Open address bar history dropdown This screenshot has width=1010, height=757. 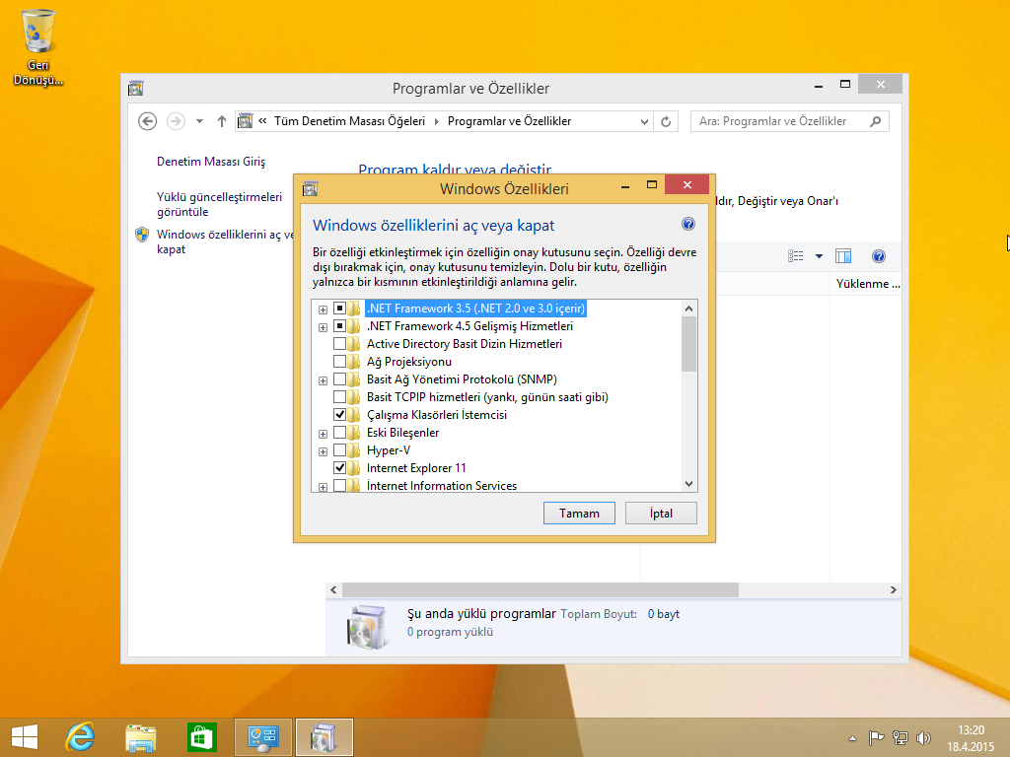pyautogui.click(x=644, y=121)
